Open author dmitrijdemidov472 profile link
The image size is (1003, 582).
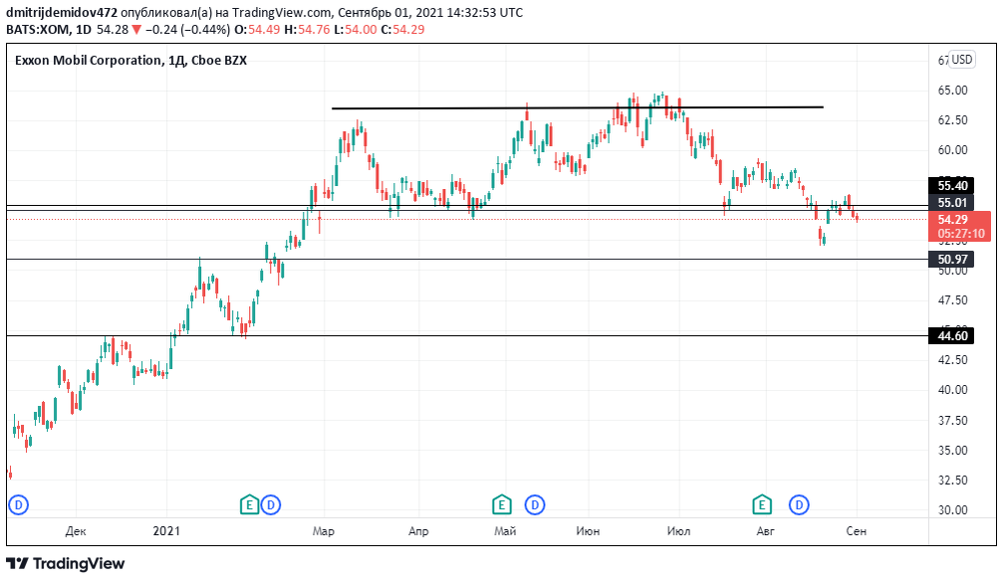62,12
